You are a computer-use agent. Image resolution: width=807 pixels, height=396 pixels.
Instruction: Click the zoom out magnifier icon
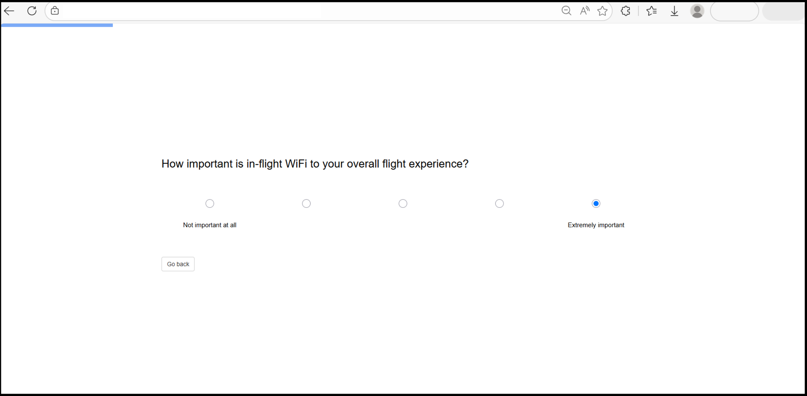pos(566,11)
